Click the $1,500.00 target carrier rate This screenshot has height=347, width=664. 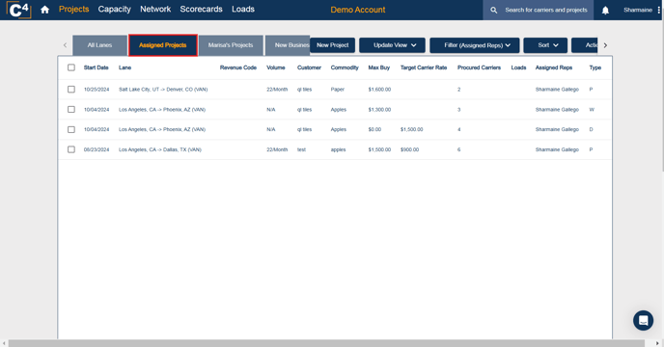[x=411, y=129]
